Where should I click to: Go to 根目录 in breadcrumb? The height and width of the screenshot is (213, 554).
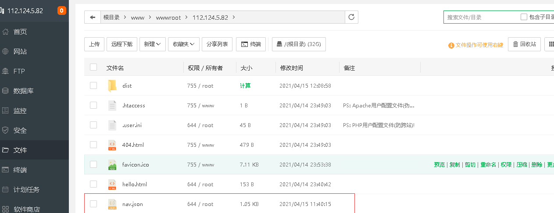coord(111,17)
